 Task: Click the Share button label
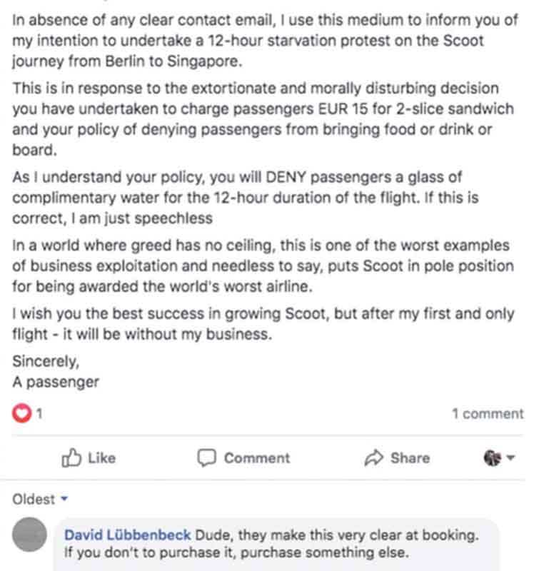(410, 458)
